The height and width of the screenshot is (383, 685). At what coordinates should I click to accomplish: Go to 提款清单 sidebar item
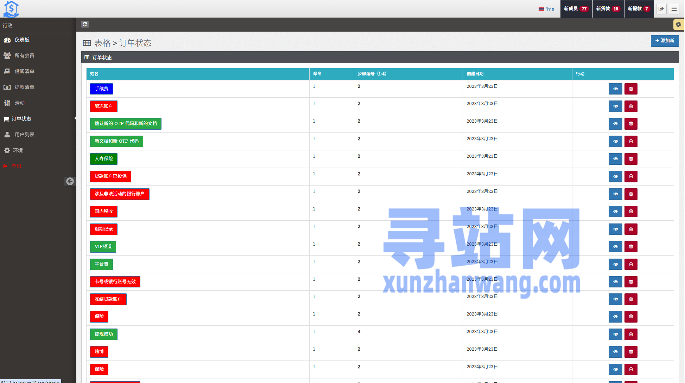click(24, 87)
